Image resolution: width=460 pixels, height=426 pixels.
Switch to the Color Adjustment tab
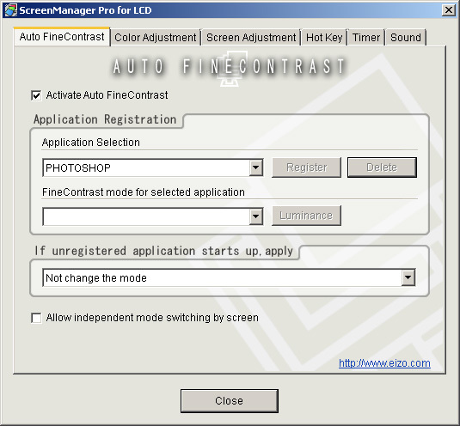pos(156,38)
